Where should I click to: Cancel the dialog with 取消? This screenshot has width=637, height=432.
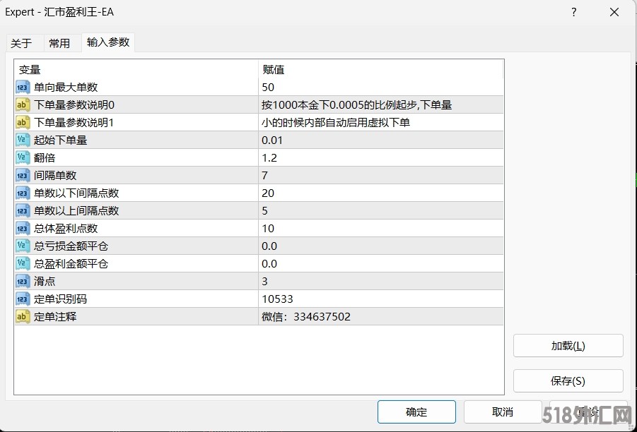point(503,412)
